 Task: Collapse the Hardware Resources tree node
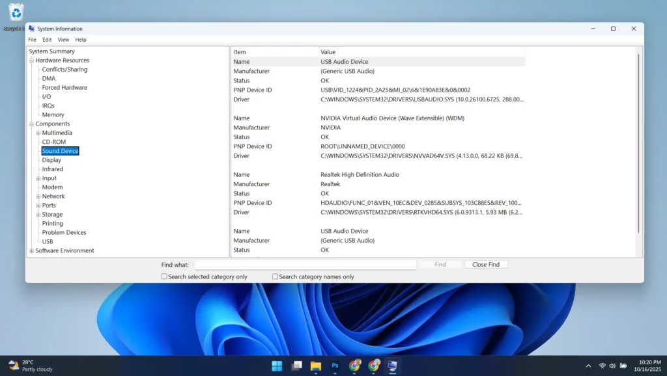pyautogui.click(x=31, y=60)
